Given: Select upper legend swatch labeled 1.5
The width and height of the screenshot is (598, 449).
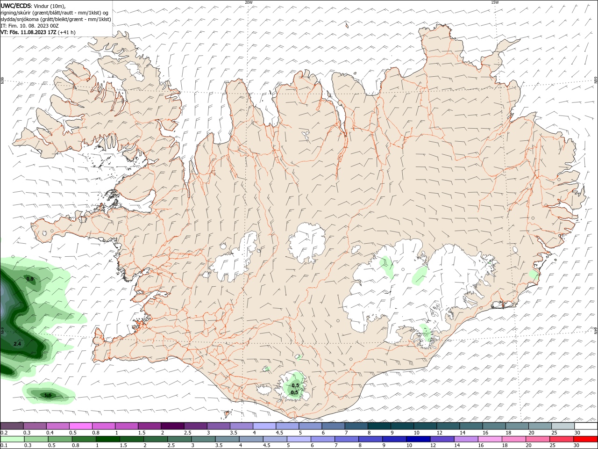Looking at the screenshot, I should (x=149, y=426).
